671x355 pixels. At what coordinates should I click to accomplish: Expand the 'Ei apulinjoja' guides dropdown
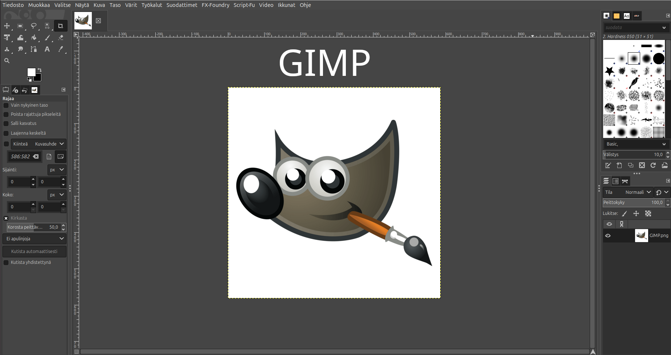[34, 238]
